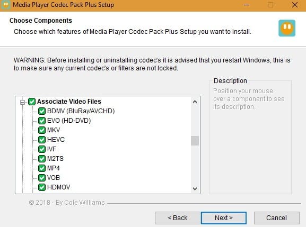Click the scroll up arrow in components list
The width and height of the screenshot is (306, 227).
tap(195, 102)
